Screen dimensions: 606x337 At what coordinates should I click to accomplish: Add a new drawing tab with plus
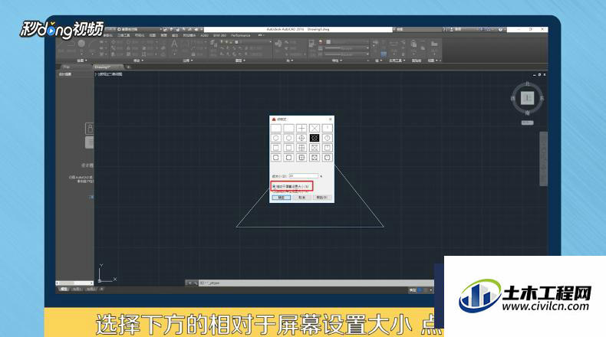129,67
